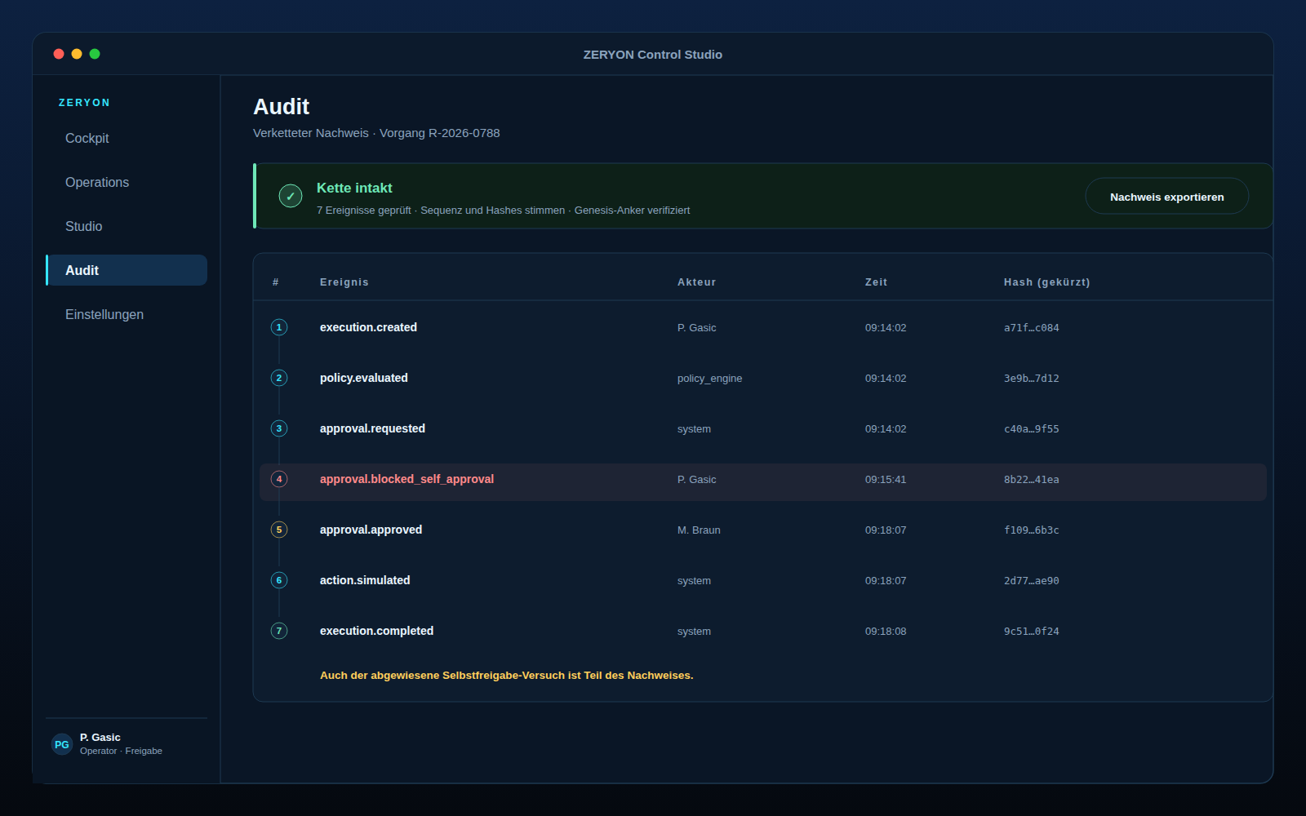Click the green maximize window button
This screenshot has width=1306, height=816.
(x=95, y=54)
